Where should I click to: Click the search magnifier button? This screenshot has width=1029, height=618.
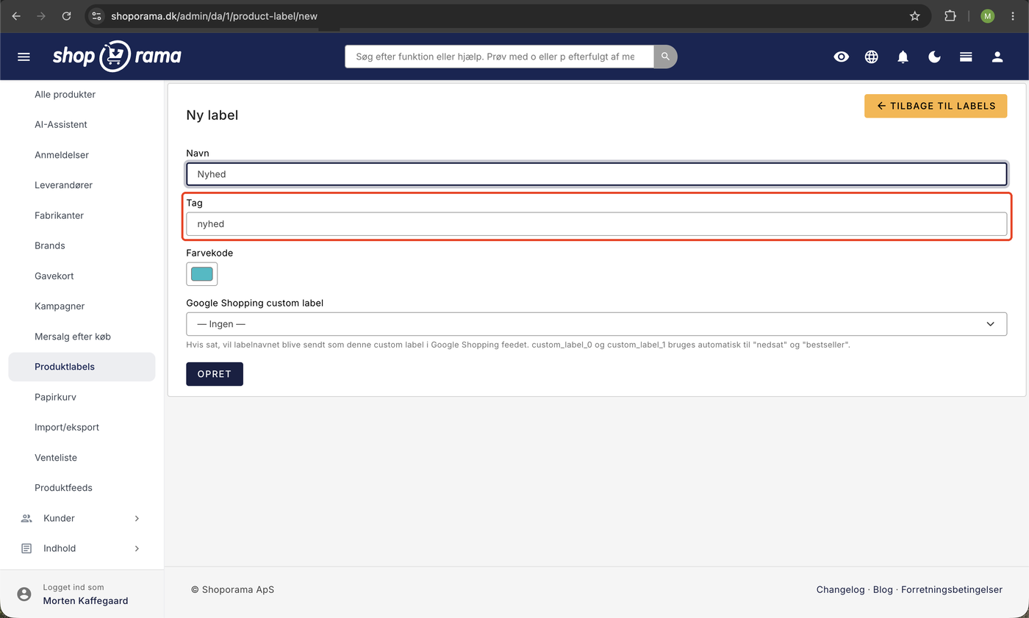(665, 57)
